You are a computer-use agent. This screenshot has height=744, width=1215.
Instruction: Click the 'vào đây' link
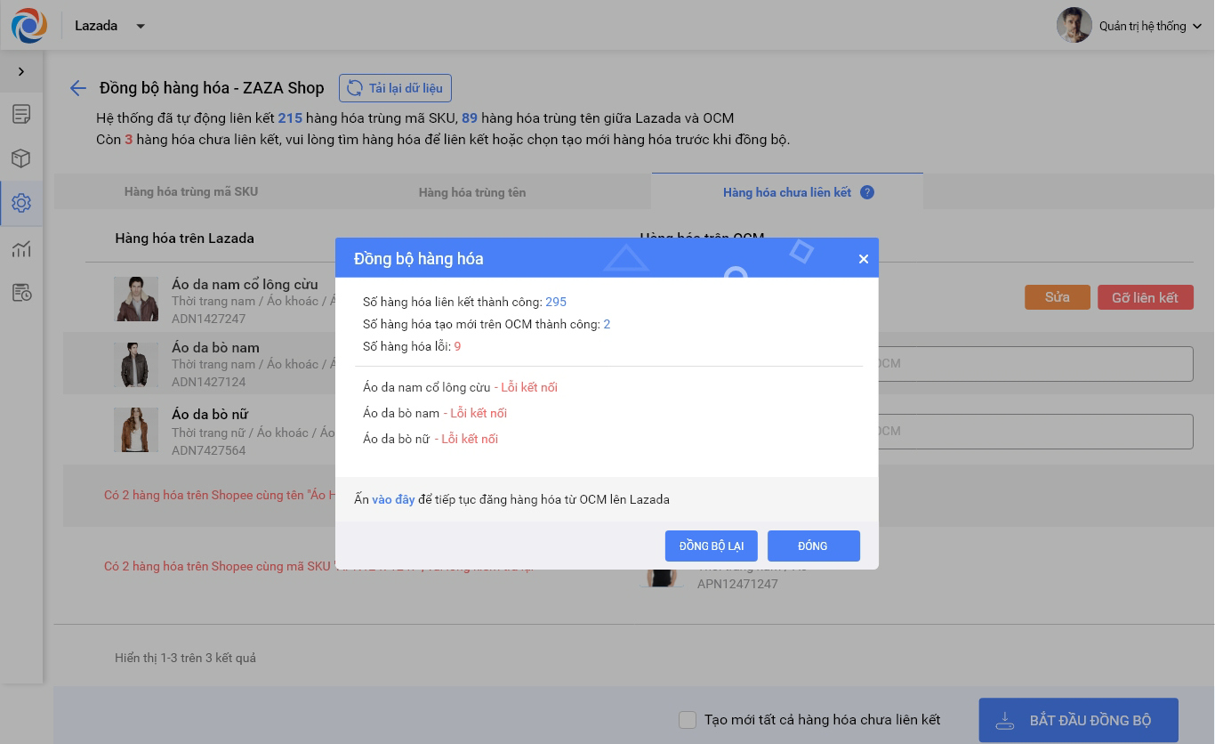tap(393, 499)
